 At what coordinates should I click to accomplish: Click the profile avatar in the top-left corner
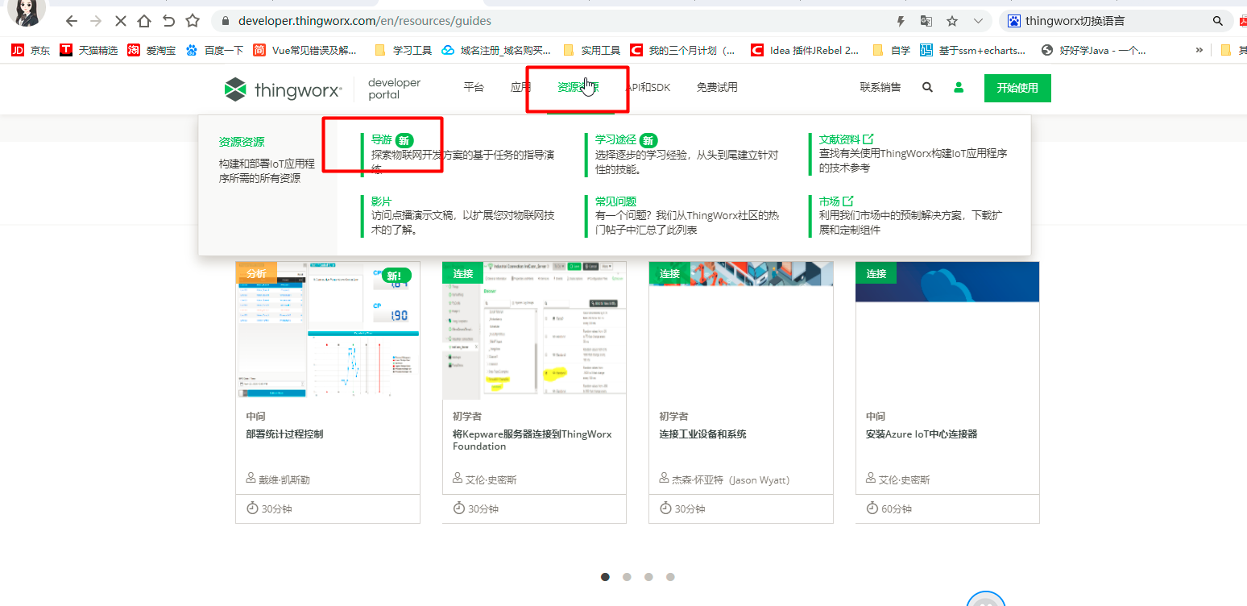click(x=27, y=13)
